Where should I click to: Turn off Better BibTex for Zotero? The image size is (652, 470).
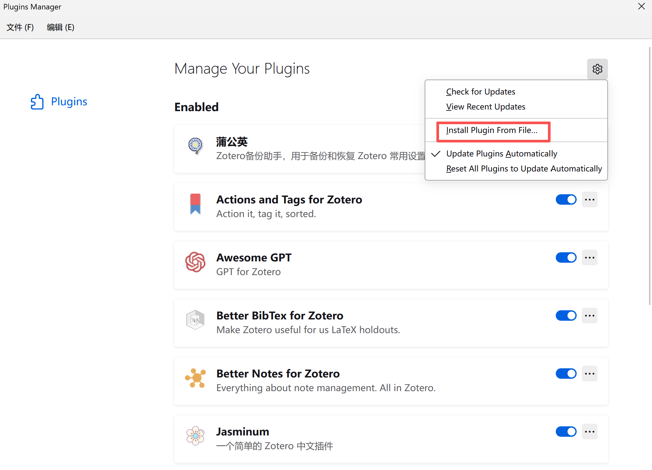(x=566, y=315)
